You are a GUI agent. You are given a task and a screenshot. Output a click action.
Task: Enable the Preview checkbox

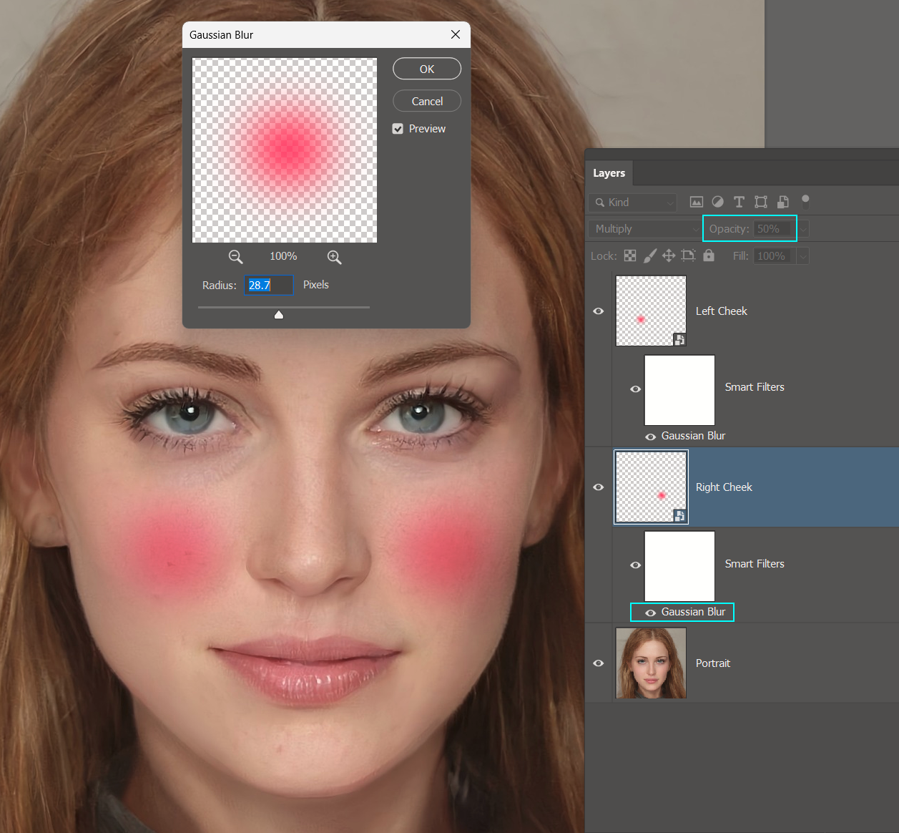pos(398,129)
